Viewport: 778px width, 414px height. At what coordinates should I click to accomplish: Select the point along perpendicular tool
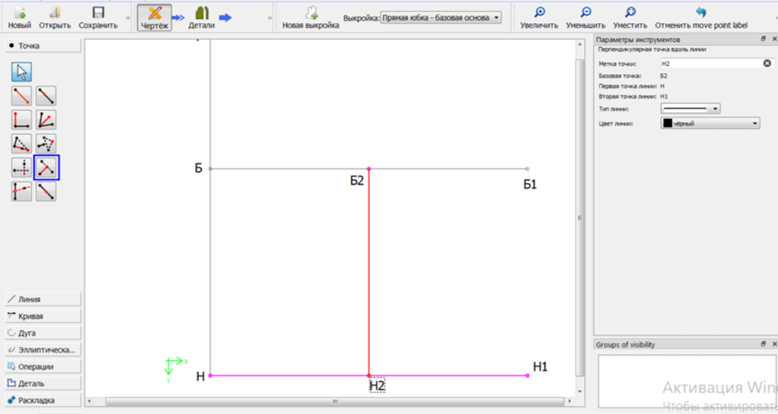[x=21, y=119]
